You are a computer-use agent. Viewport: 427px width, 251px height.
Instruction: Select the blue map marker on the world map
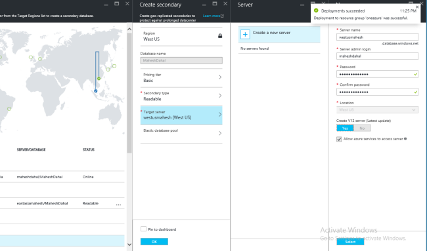tap(96, 91)
